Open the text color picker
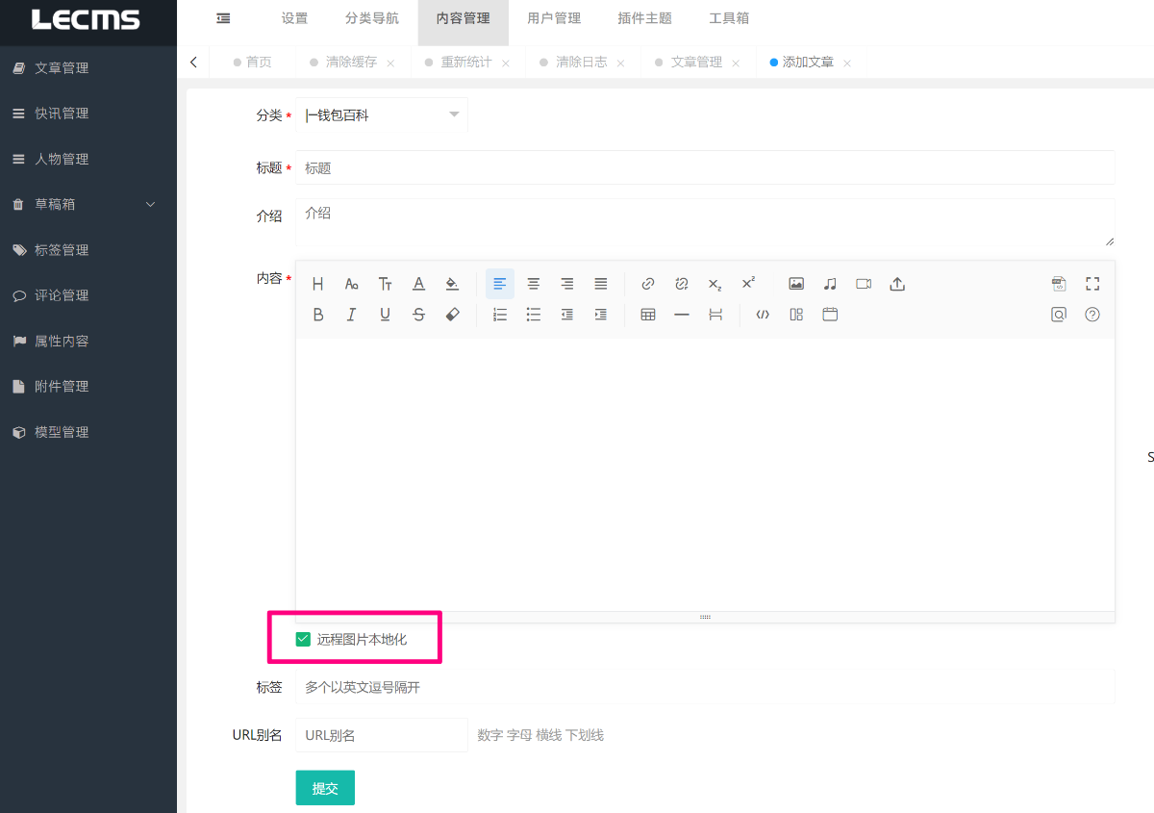The height and width of the screenshot is (813, 1154). tap(418, 284)
